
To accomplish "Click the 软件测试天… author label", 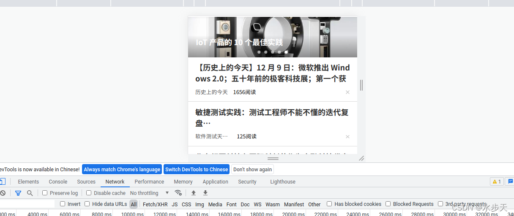I will click(x=211, y=136).
